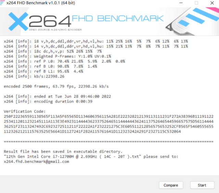Click the 264 logo text in banner
219x193 pixels.
[50, 21]
